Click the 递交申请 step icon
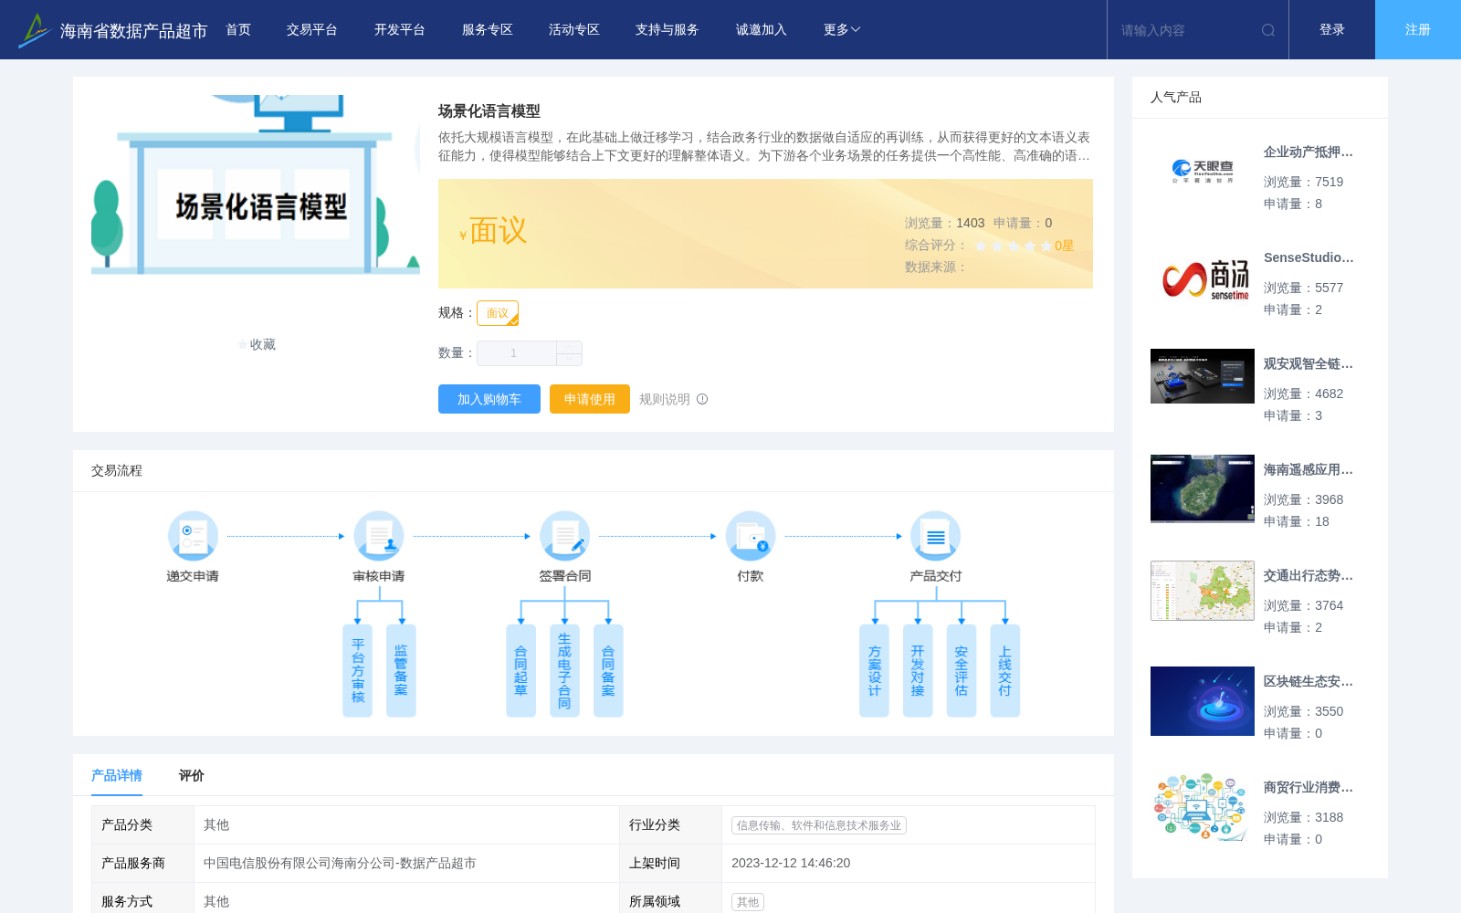This screenshot has width=1461, height=913. 193,536
